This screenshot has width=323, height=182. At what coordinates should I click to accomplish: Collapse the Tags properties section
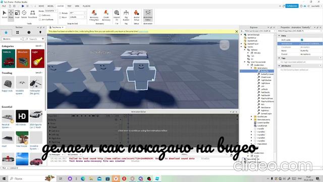click(279, 58)
